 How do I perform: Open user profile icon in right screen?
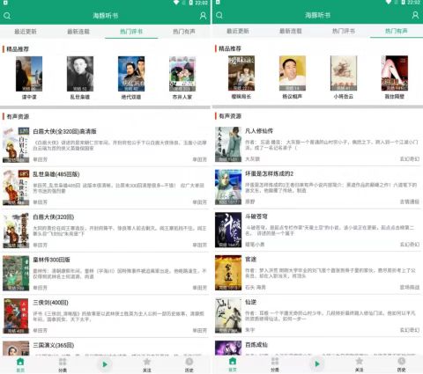click(x=415, y=15)
